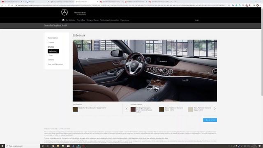
Task: Open the Being an Owner menu
Action: 92,20
